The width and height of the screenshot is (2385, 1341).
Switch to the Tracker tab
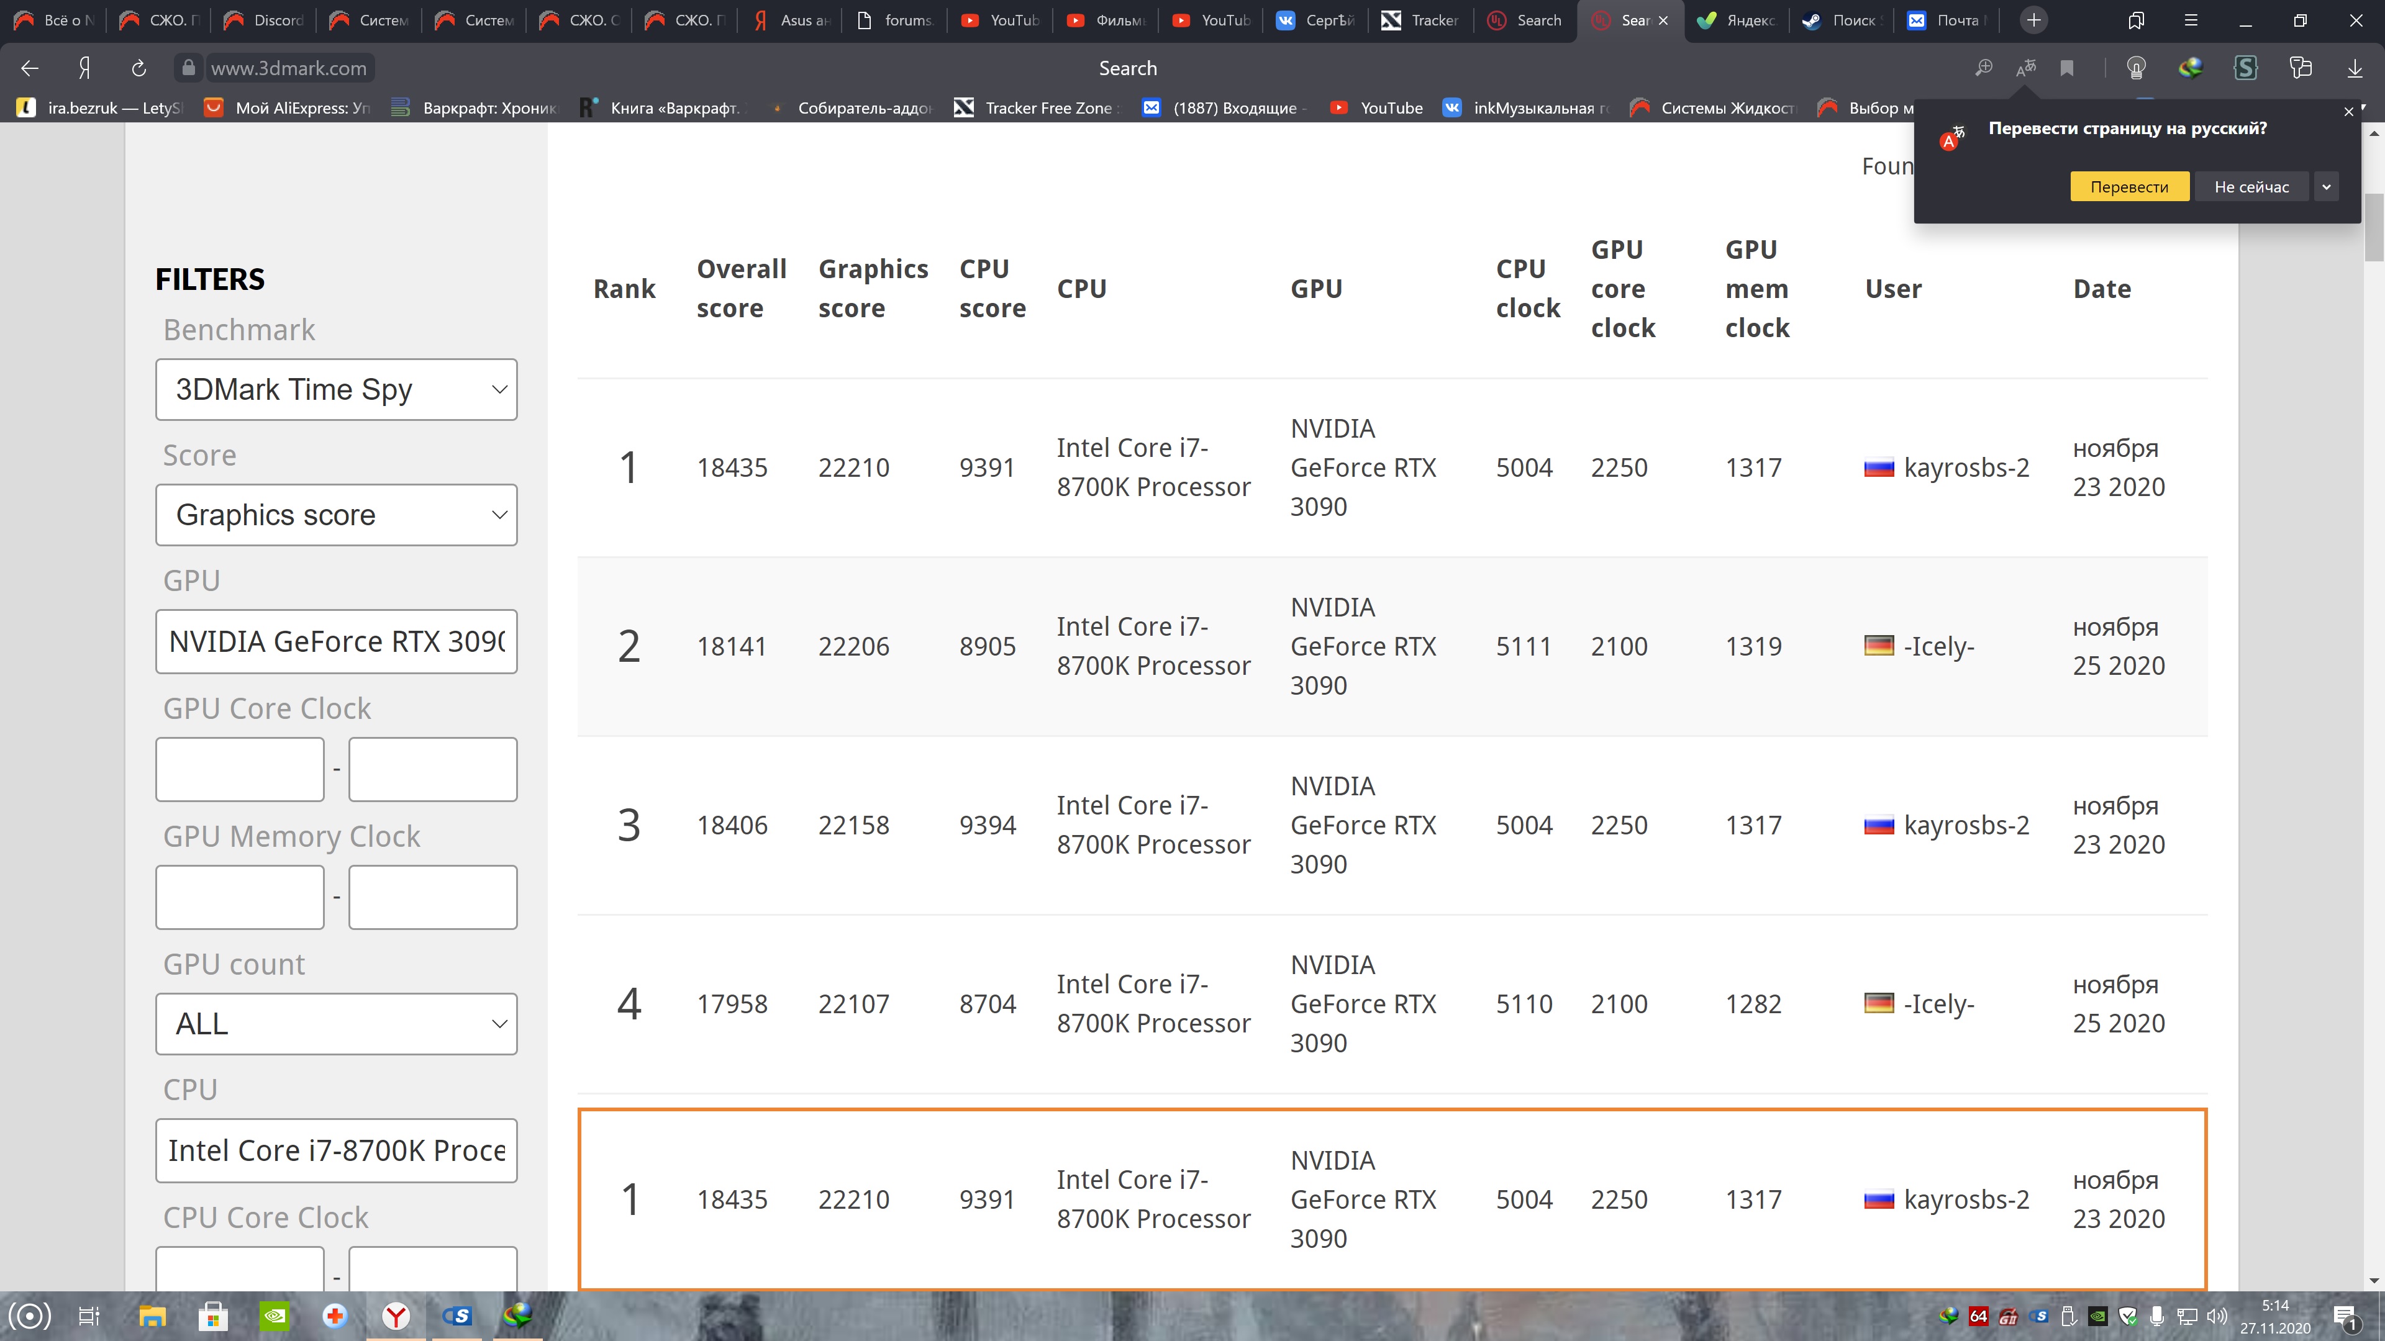[x=1421, y=19]
